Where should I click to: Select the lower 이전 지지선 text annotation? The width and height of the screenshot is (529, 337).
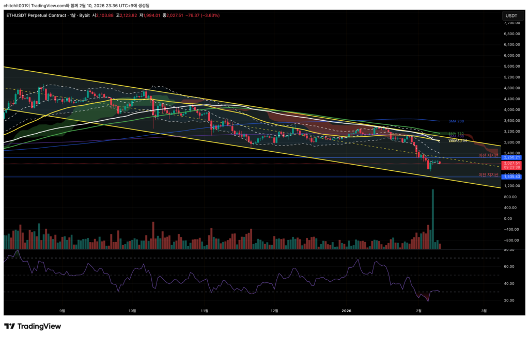click(x=488, y=174)
